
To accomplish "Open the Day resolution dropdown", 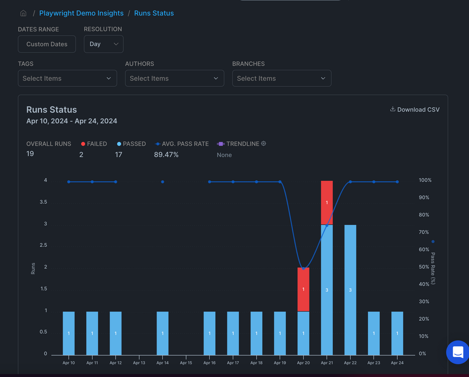I will pyautogui.click(x=104, y=44).
